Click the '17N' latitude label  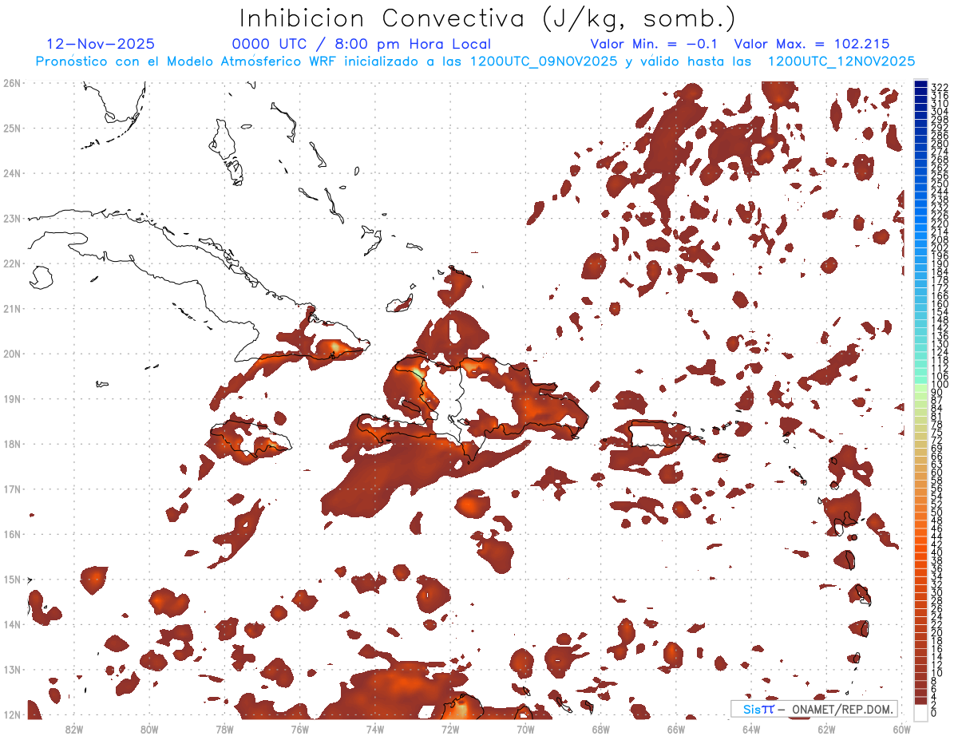12,489
